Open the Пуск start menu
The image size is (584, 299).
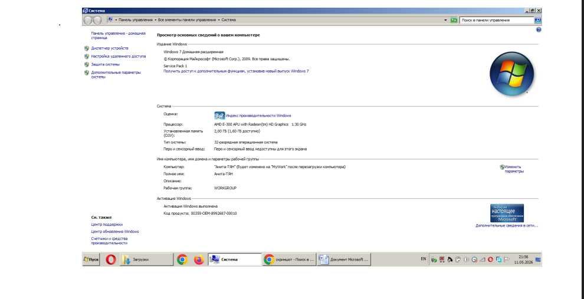[x=91, y=259]
